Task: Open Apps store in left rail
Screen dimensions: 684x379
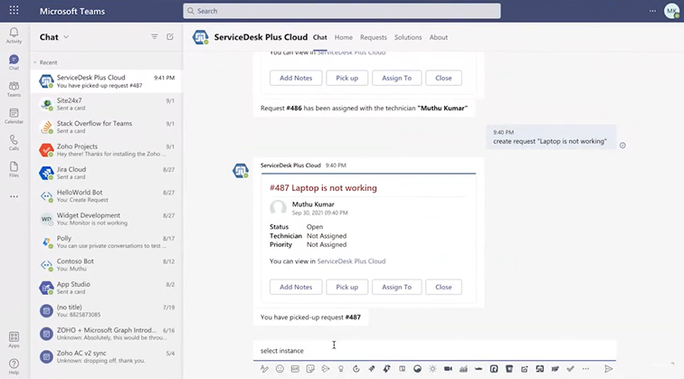Action: (x=14, y=339)
